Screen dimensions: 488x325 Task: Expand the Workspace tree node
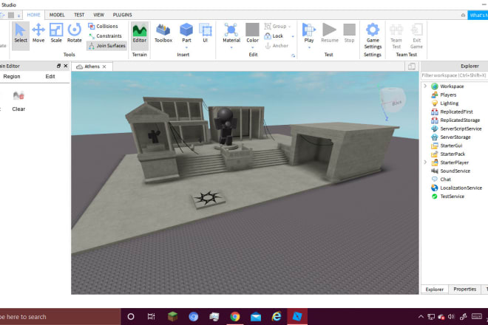425,86
